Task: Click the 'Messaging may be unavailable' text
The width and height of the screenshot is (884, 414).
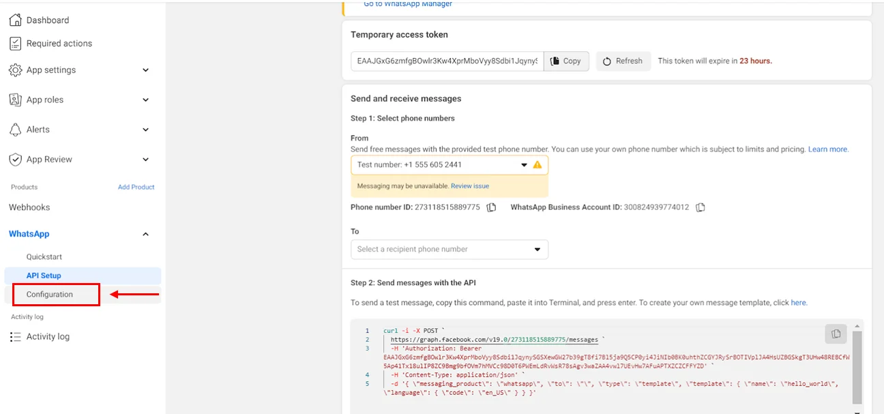Action: pyautogui.click(x=403, y=186)
